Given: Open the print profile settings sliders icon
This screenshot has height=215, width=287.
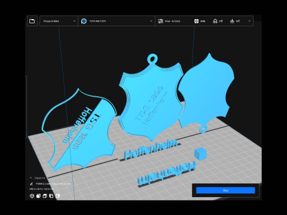Looking at the screenshot, I should (160, 21).
